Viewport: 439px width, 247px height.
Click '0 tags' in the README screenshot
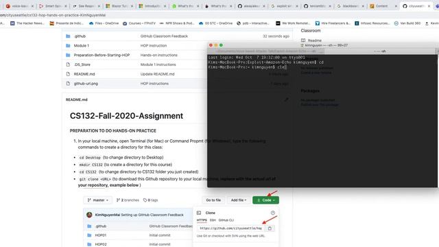151,200
